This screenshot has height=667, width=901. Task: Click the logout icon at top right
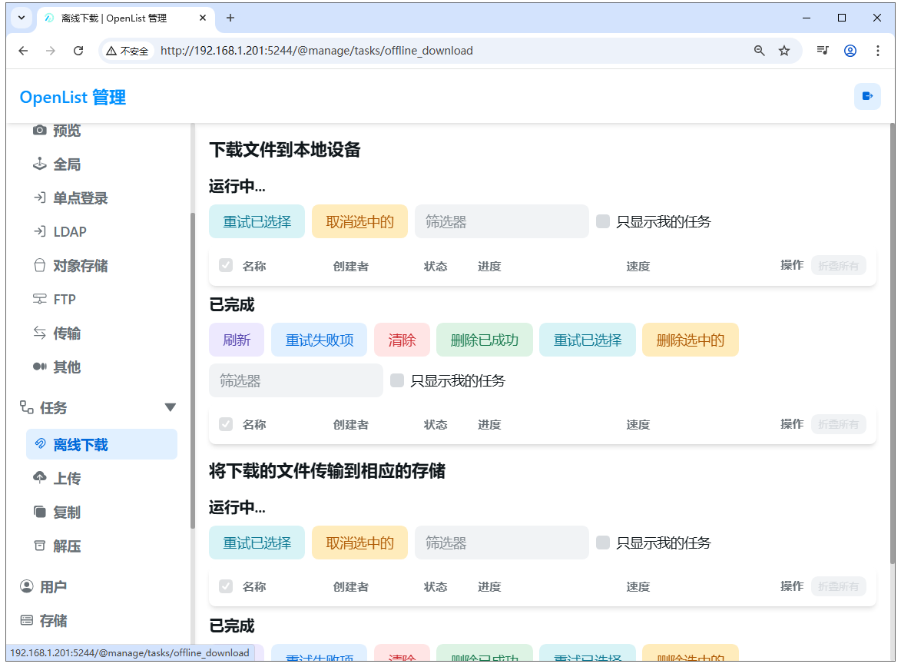(867, 96)
